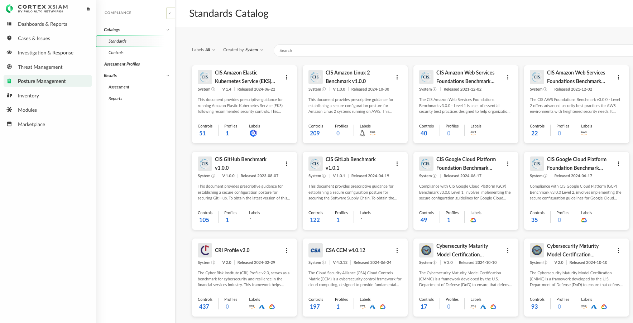Open the Dashboards & Reports sidebar icon
Screen dimensions: 633x323
pos(9,24)
